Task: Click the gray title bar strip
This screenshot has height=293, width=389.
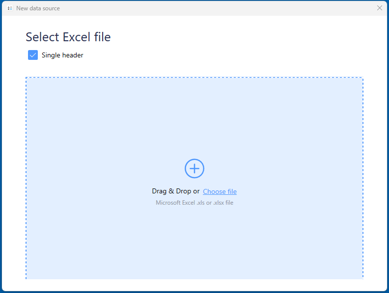Action: point(196,8)
